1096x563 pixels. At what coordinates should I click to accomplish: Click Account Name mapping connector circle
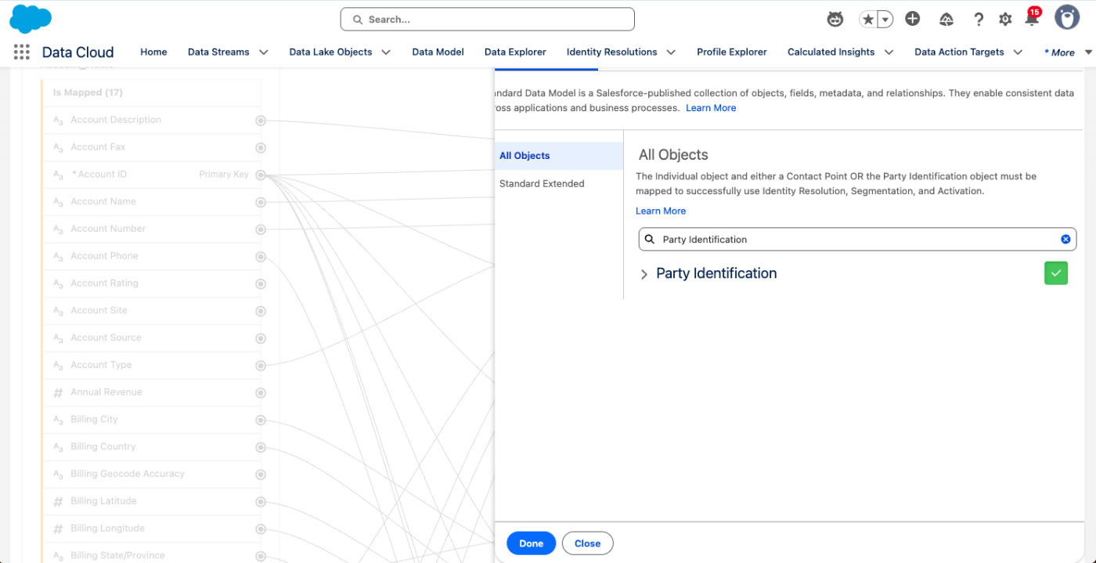pos(261,202)
